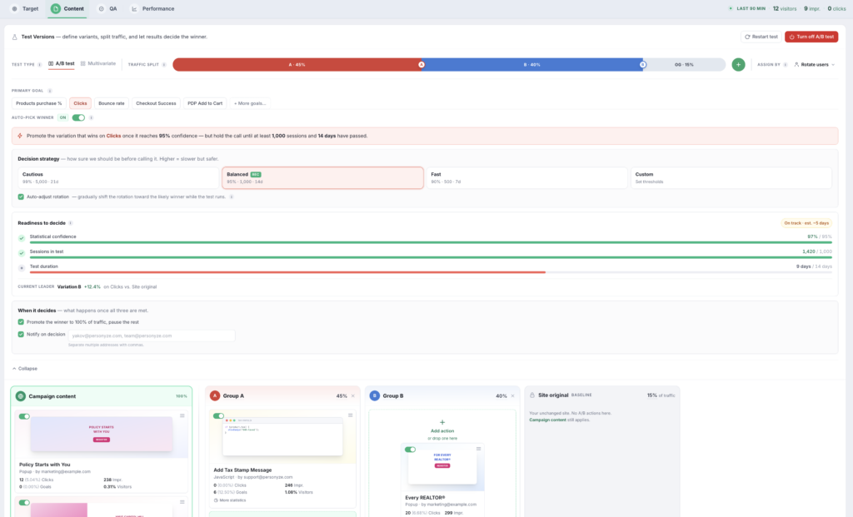Image resolution: width=853 pixels, height=517 pixels.
Task: Add a new variation with the green plus button
Action: (x=738, y=65)
